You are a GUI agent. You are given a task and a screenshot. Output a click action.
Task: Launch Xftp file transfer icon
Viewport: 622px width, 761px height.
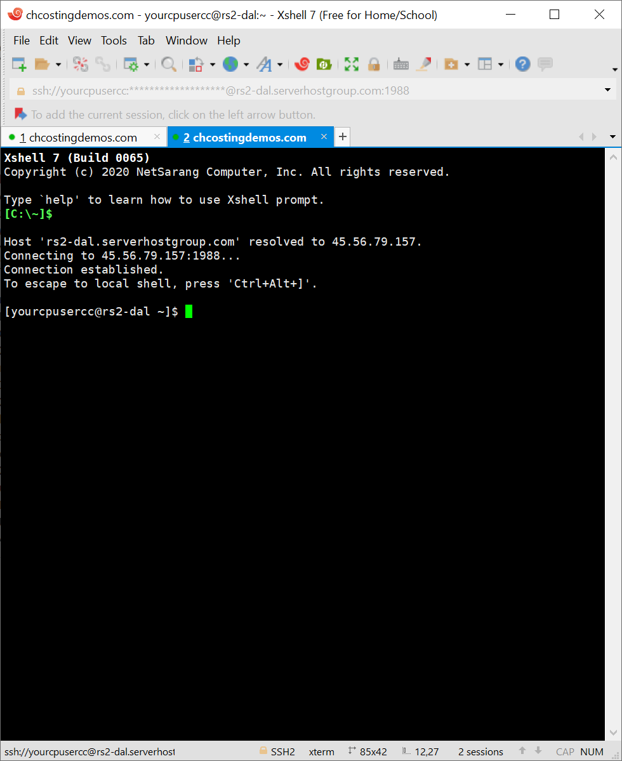324,64
